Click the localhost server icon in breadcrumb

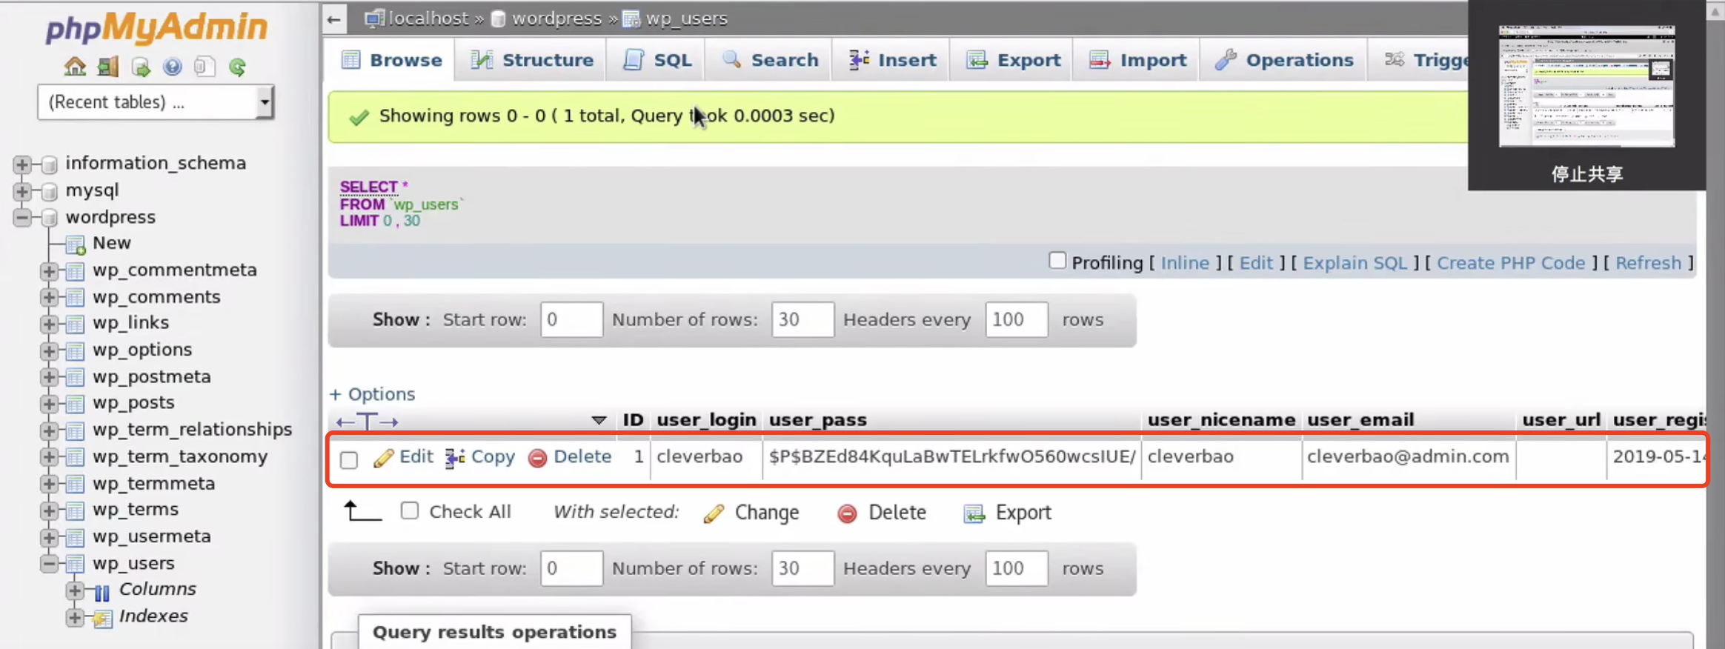[x=375, y=19]
